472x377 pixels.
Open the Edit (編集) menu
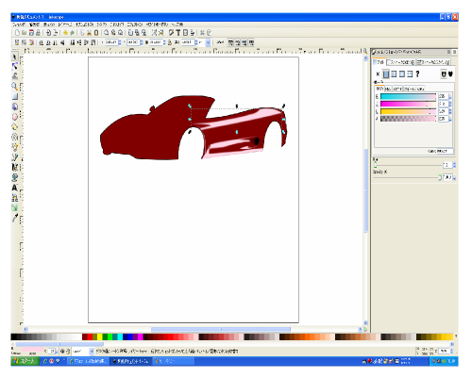coord(34,25)
